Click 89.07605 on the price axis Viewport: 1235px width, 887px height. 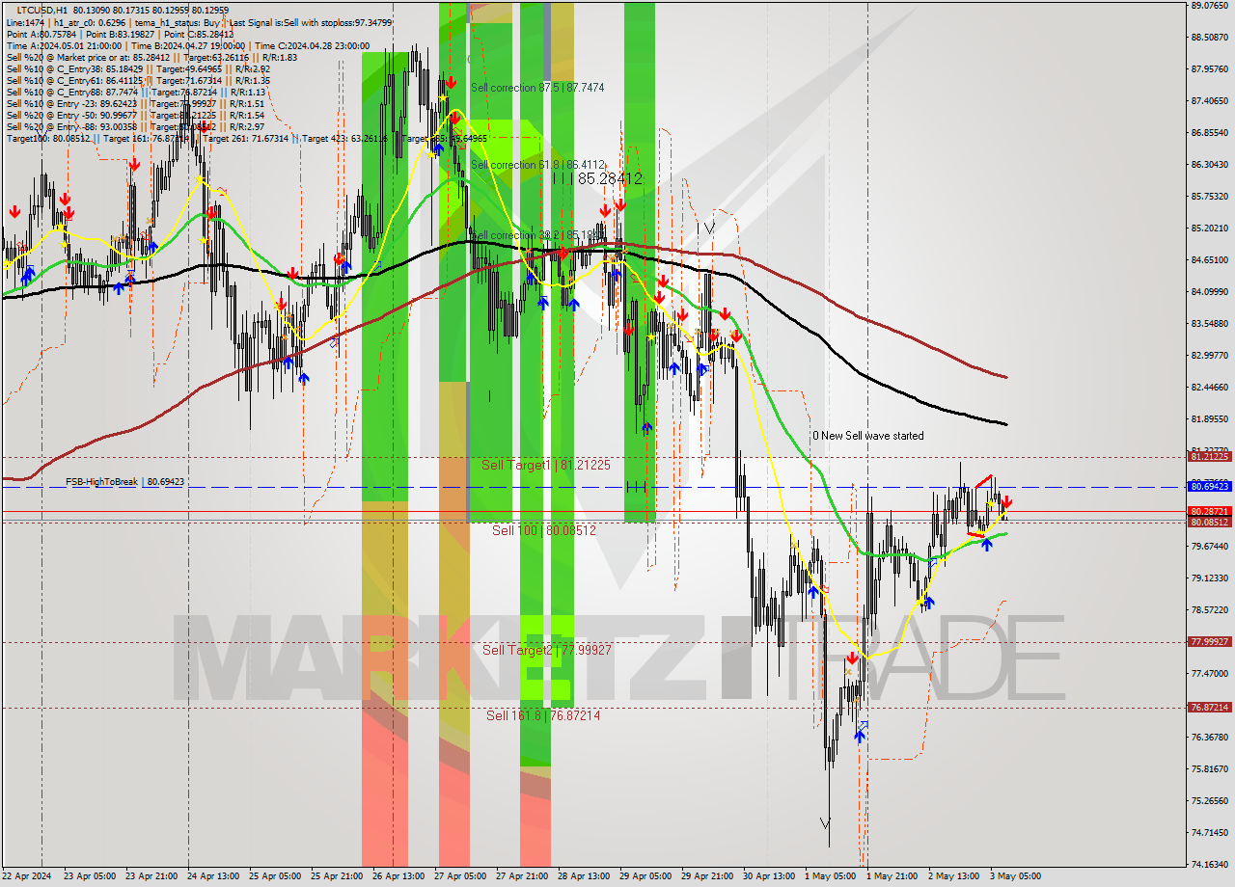[x=1209, y=5]
